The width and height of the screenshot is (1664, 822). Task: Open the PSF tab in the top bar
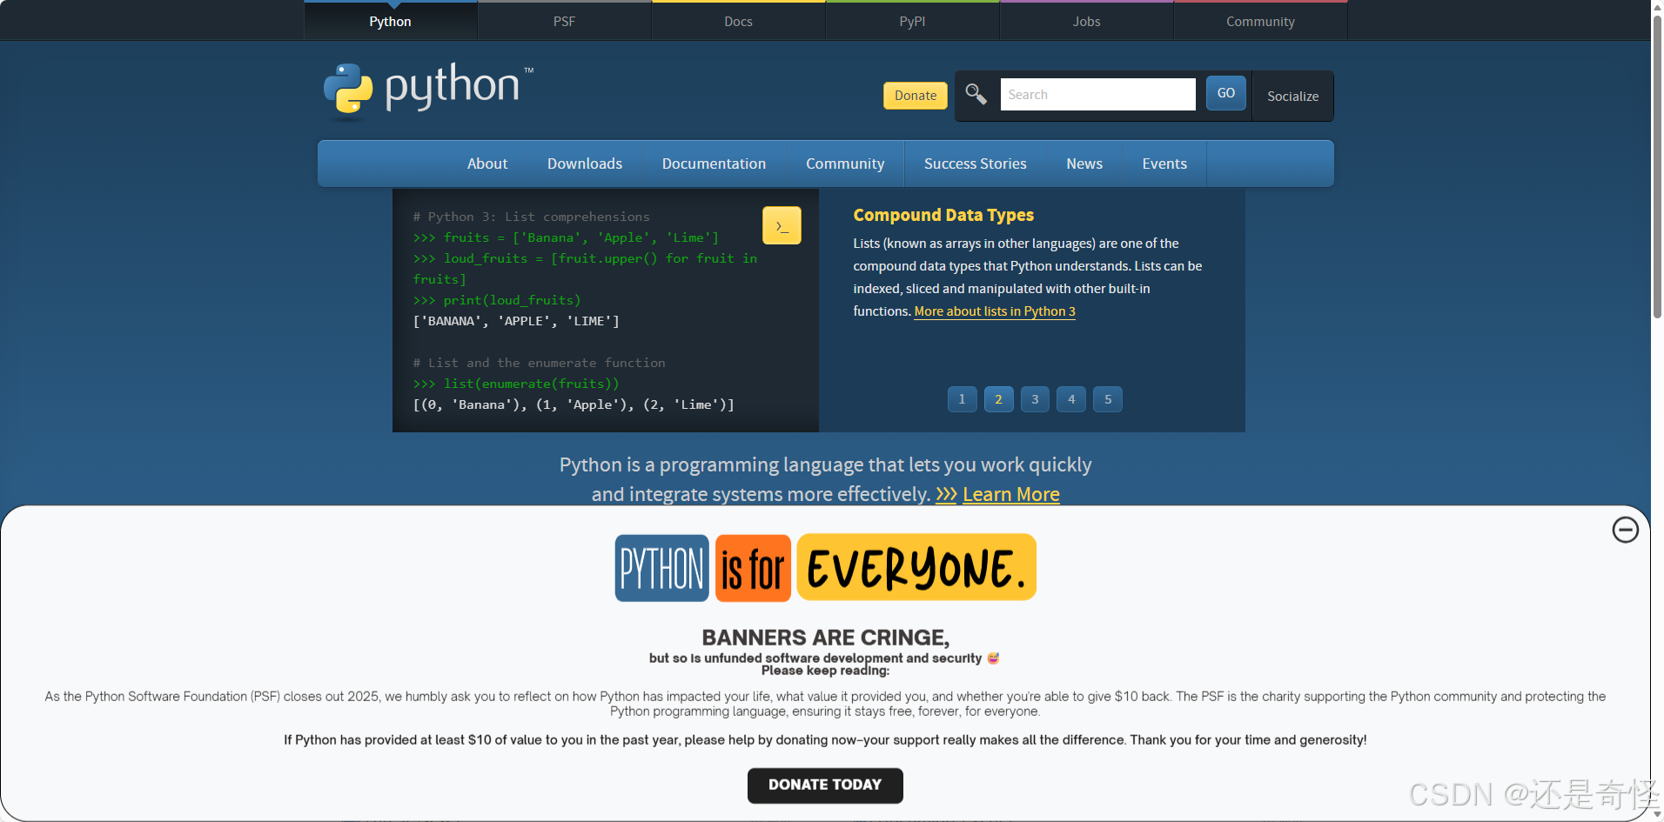(564, 21)
